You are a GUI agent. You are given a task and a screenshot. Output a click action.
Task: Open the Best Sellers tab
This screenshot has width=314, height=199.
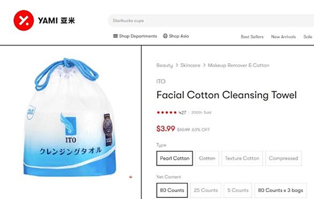[252, 36]
